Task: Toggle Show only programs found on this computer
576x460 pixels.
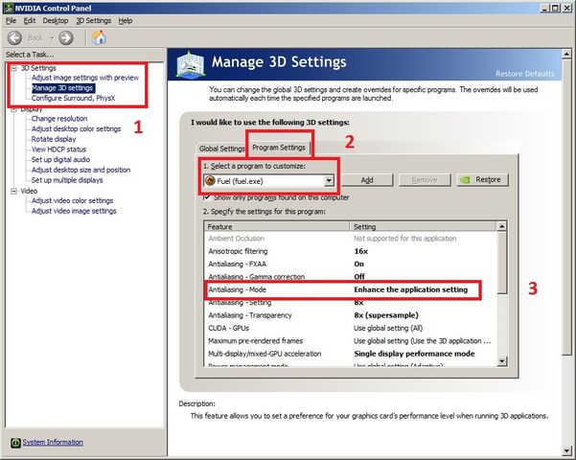Action: (x=207, y=197)
